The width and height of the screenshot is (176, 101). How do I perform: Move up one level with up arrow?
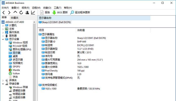tap(15, 12)
